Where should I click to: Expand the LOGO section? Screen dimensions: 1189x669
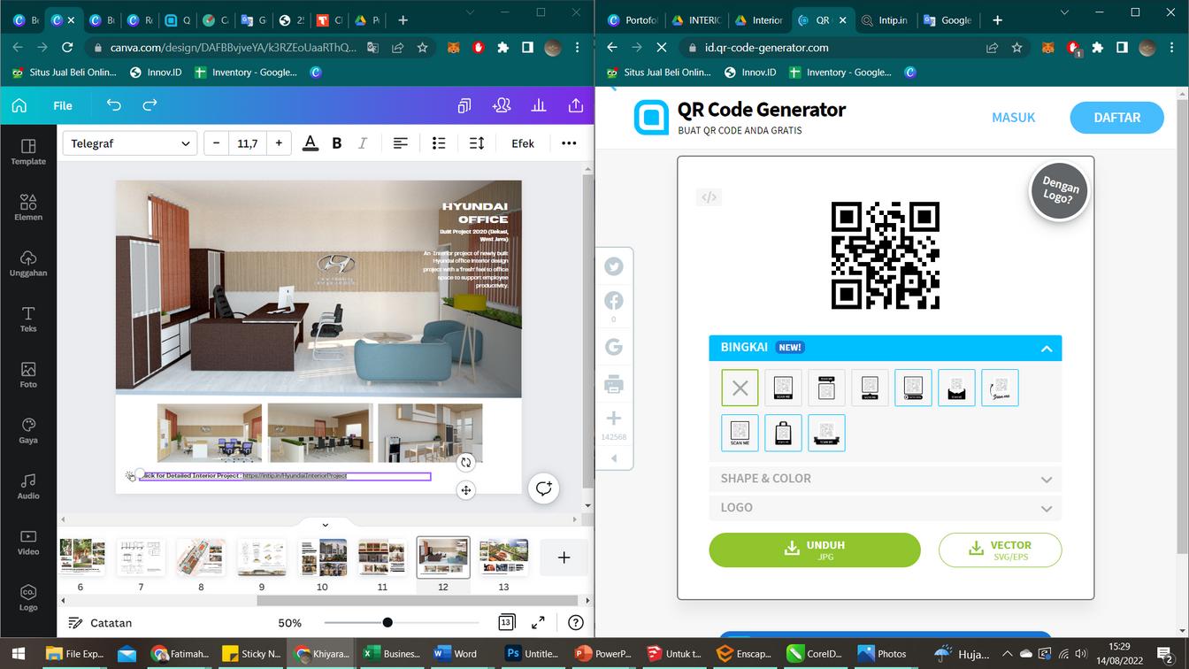pos(885,508)
